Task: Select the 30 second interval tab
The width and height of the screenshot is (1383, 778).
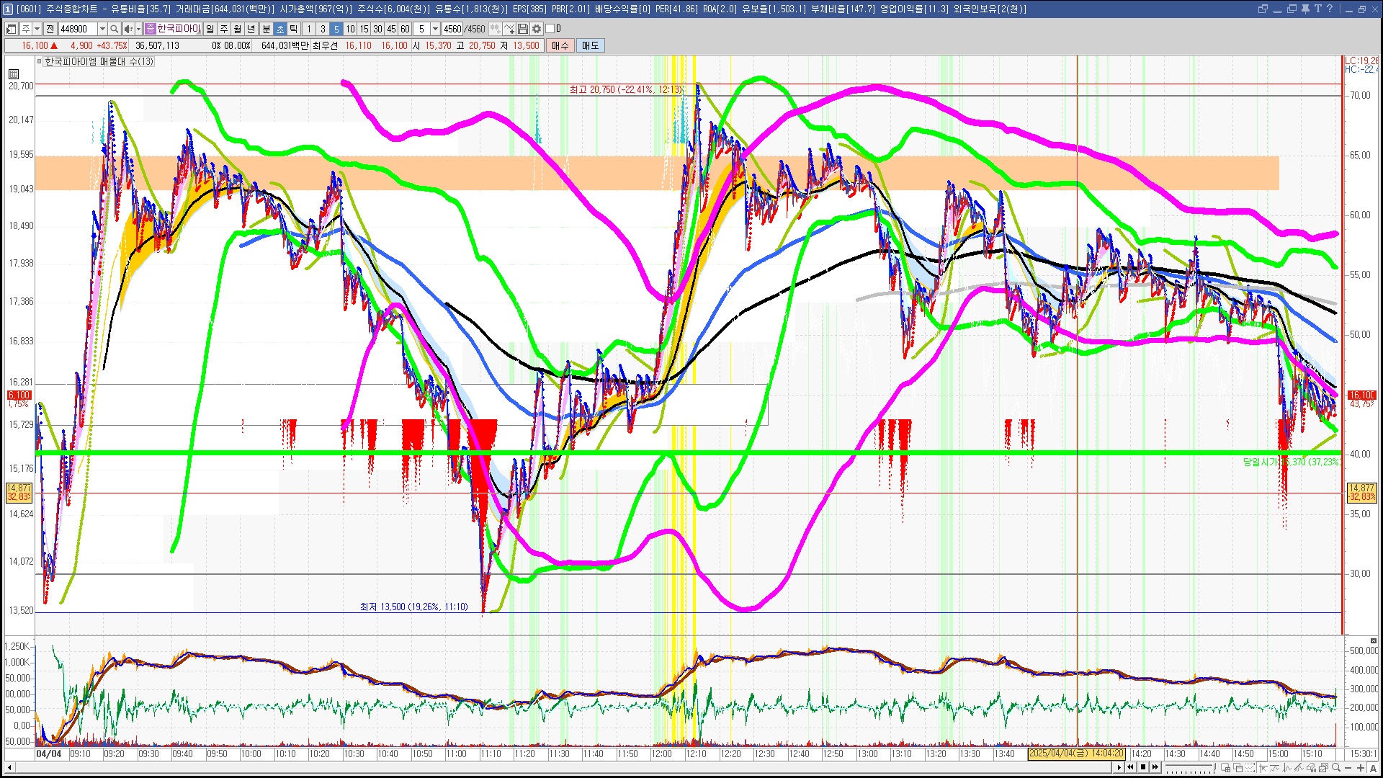Action: click(377, 29)
